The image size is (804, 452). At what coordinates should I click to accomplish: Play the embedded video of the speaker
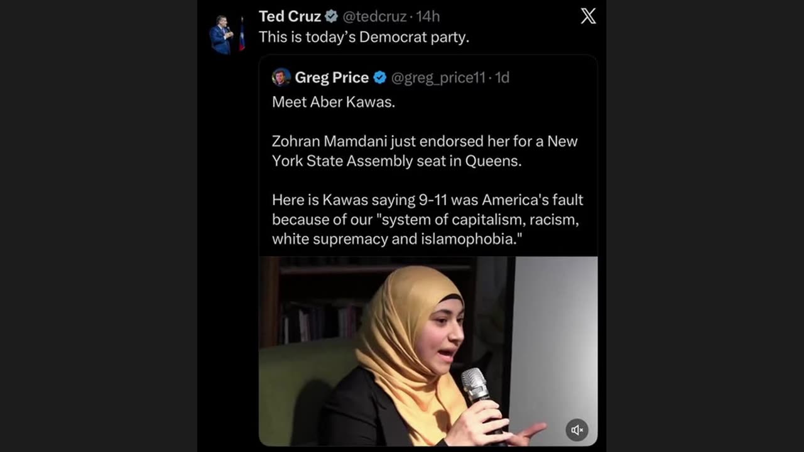(428, 351)
